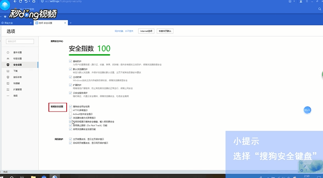Click the magnifier search icon at top right
Viewport: 323px width, 178px height.
click(320, 9)
